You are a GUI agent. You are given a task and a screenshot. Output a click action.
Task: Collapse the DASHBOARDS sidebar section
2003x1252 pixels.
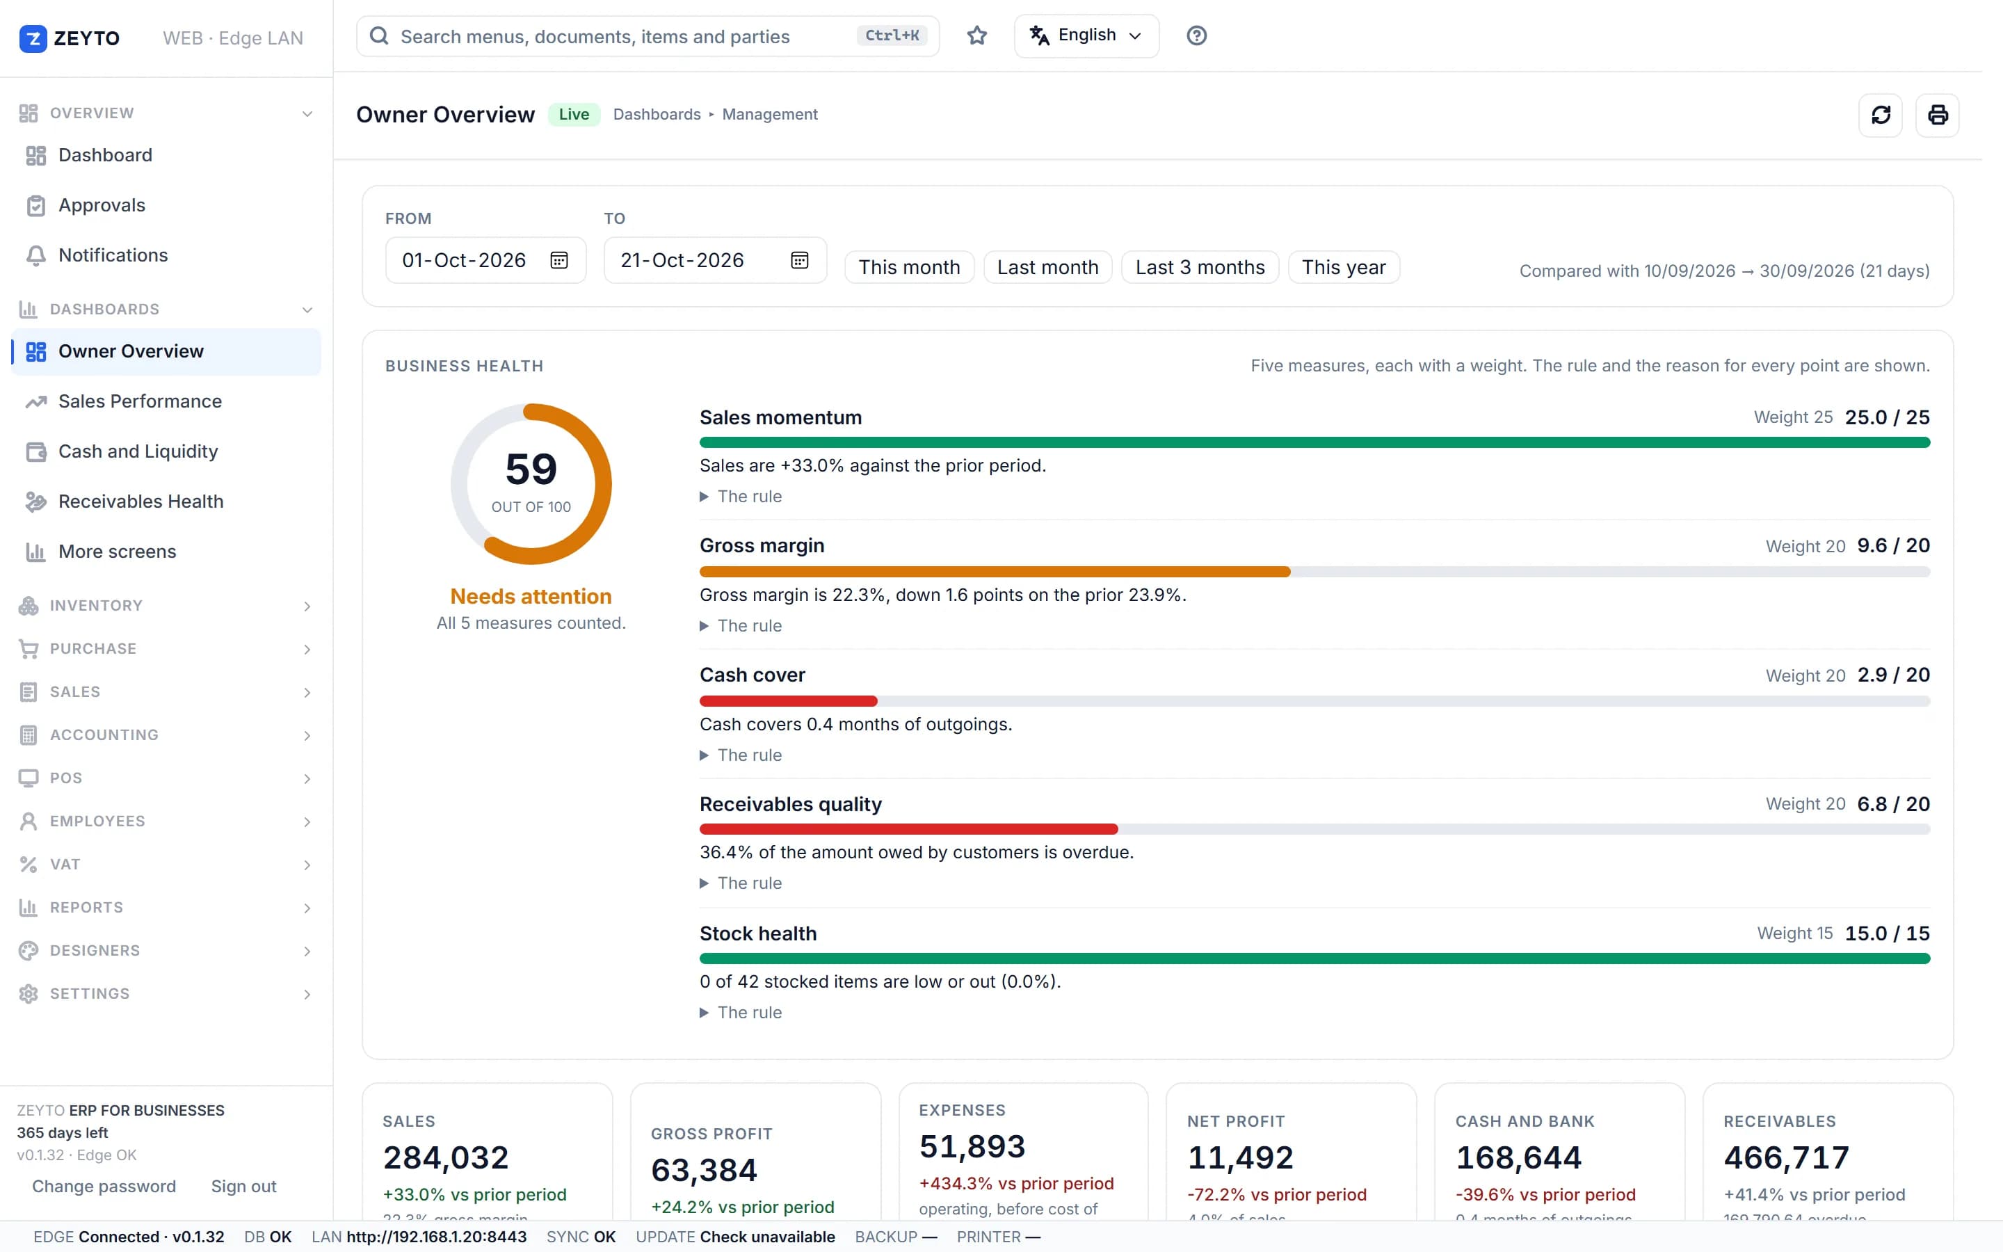pos(166,310)
